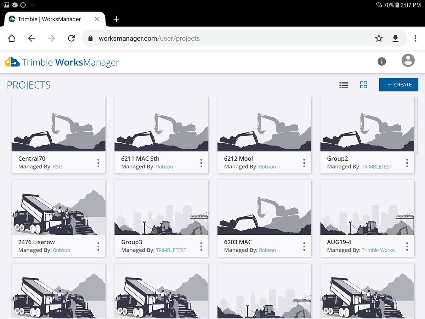Open browser downloads icon

[396, 38]
